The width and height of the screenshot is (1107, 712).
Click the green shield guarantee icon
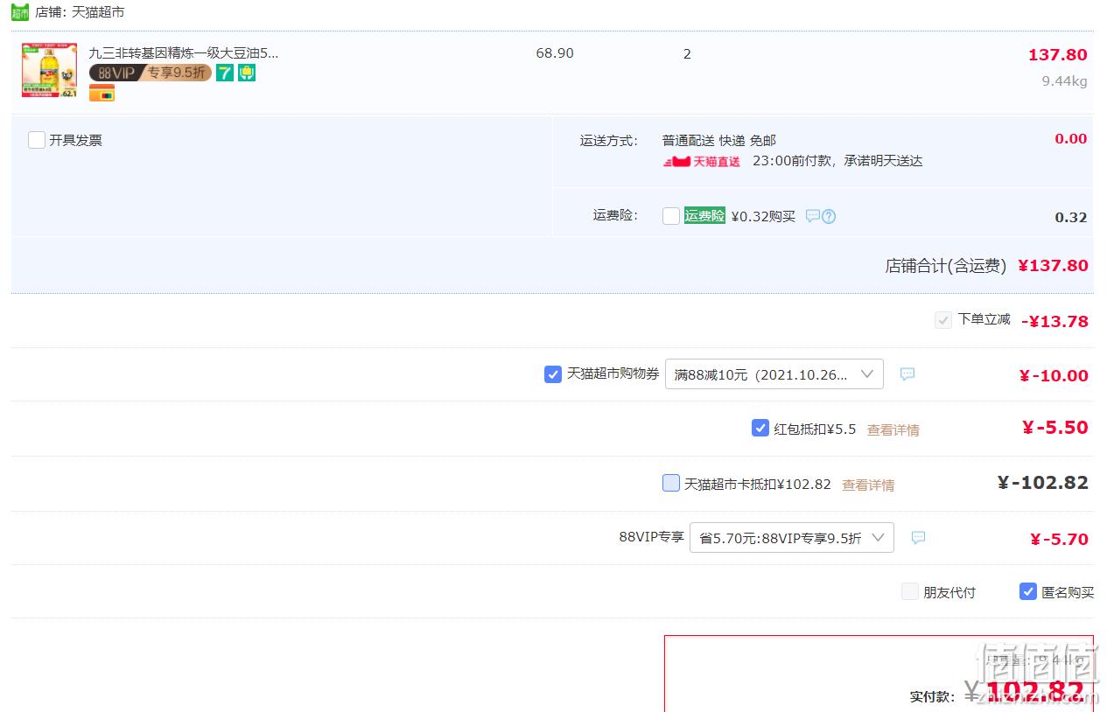click(247, 73)
